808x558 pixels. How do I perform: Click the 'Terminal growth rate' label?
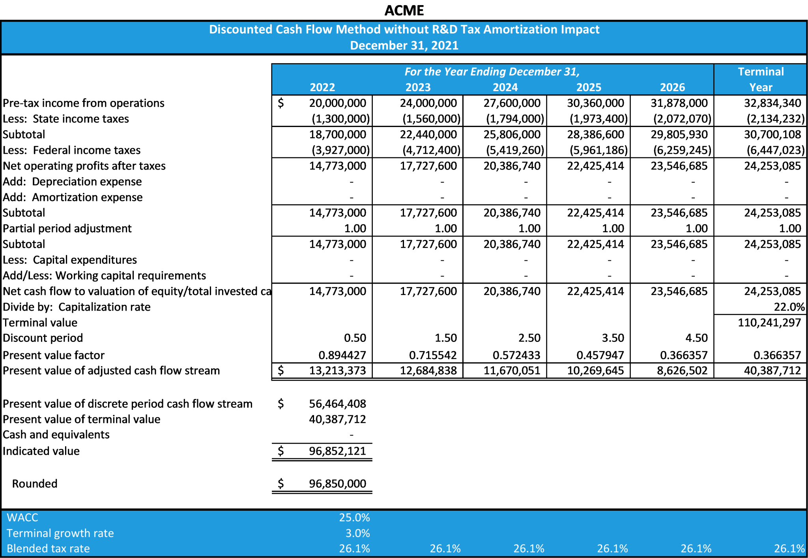(x=60, y=533)
